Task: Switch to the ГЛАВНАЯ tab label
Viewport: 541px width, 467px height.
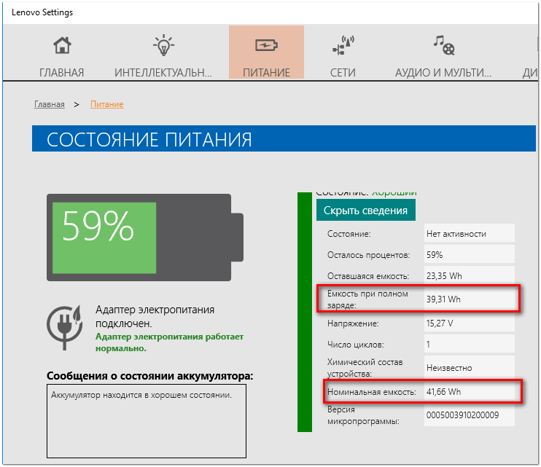Action: click(x=62, y=73)
